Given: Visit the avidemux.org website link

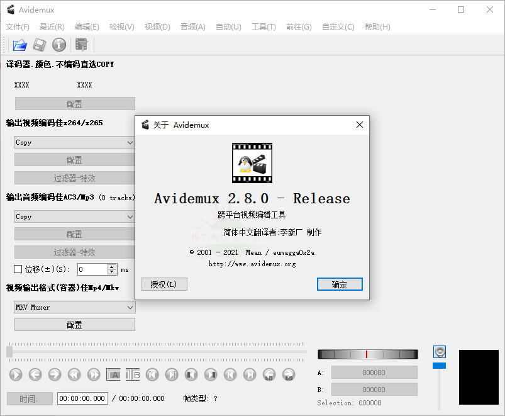Looking at the screenshot, I should click(x=252, y=264).
